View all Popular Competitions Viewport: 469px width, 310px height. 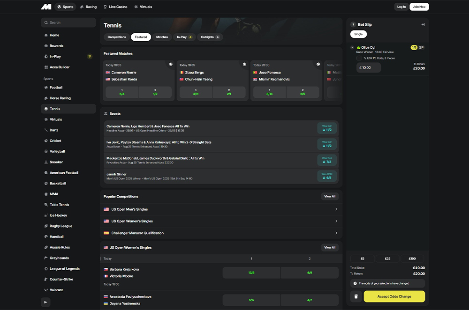pyautogui.click(x=330, y=197)
